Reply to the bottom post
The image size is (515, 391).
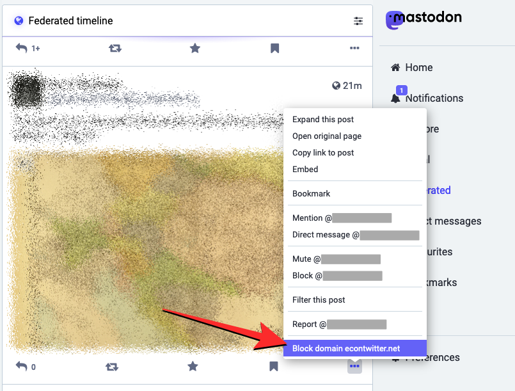22,367
